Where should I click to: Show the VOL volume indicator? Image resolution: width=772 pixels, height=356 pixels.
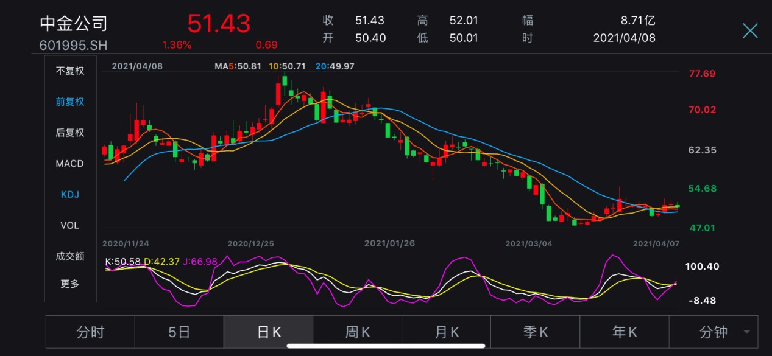(70, 226)
